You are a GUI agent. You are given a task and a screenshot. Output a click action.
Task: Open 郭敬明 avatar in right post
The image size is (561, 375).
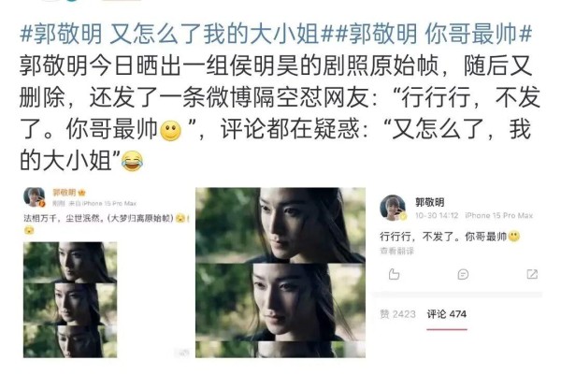[x=393, y=208]
